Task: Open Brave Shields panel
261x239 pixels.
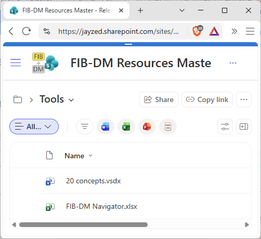Action: pyautogui.click(x=198, y=31)
